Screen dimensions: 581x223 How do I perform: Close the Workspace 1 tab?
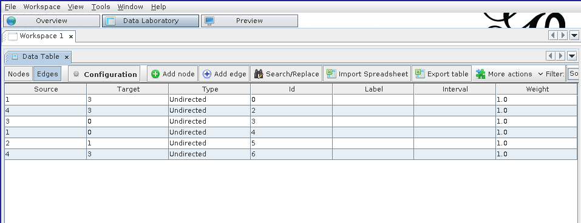coord(71,36)
